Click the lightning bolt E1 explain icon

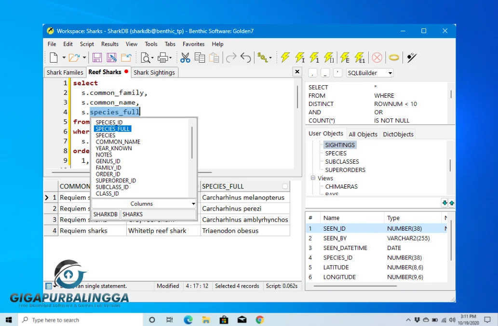360,58
